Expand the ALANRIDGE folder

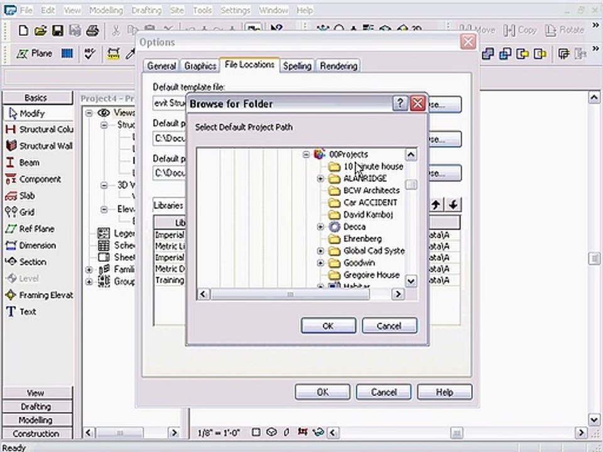[x=320, y=179]
